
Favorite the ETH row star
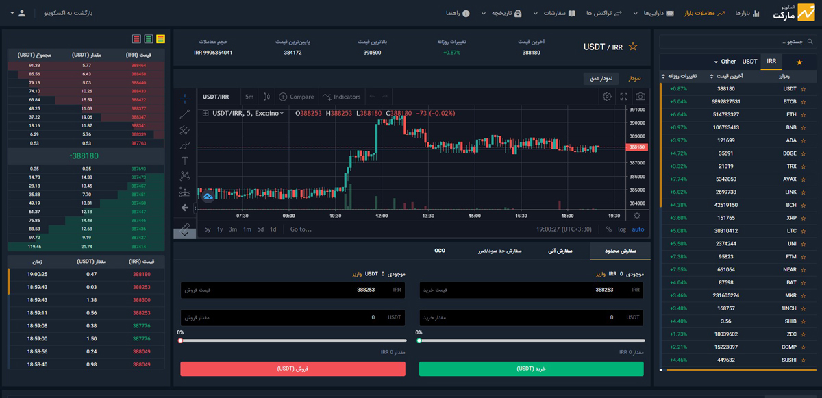(804, 115)
